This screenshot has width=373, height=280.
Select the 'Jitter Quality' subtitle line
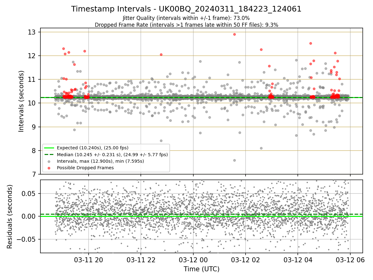click(x=186, y=18)
